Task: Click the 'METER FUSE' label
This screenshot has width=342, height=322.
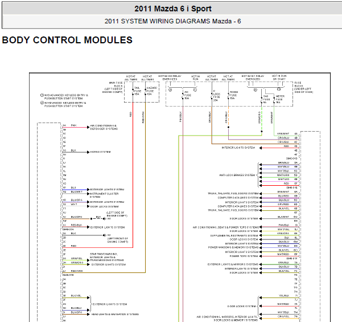Action: point(280,99)
